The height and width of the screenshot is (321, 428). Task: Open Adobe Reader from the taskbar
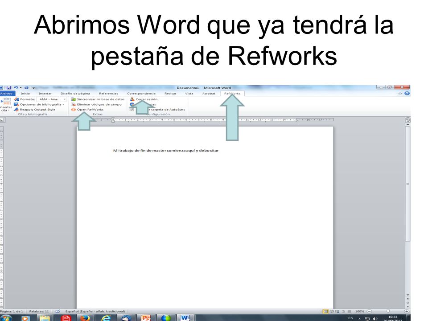click(66, 318)
